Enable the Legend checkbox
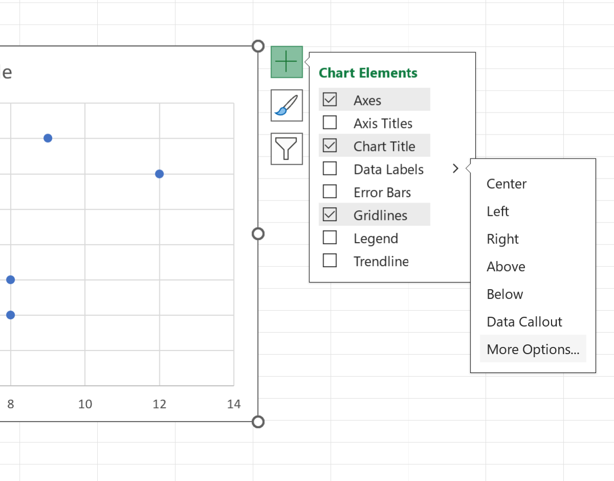The height and width of the screenshot is (481, 614). [330, 238]
